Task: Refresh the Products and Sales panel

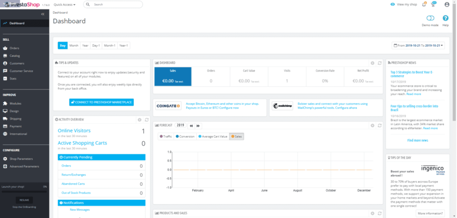Action: pyautogui.click(x=379, y=214)
